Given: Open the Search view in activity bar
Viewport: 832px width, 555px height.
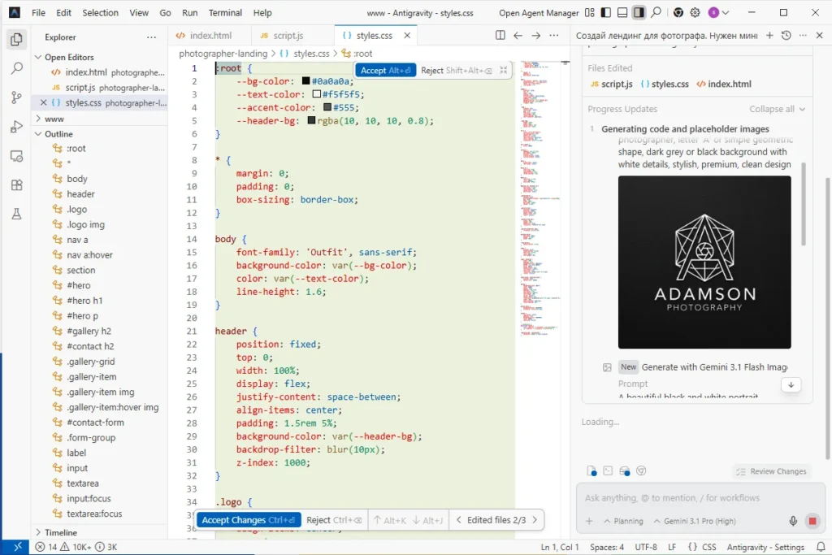Looking at the screenshot, I should (16, 68).
